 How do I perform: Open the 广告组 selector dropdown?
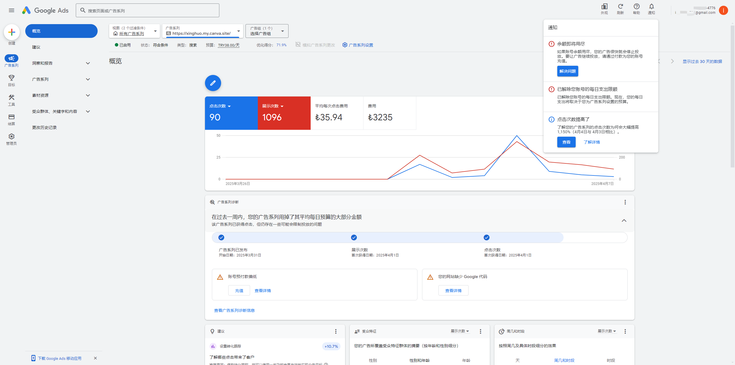coord(267,31)
